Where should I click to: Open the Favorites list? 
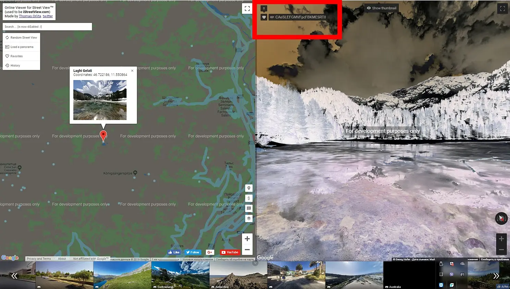point(21,56)
